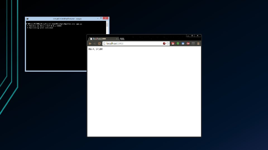
Task: Click the python.exe app.py console title bar
Action: (x=67, y=19)
